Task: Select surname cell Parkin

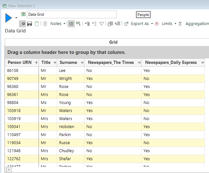Action: pyautogui.click(x=71, y=135)
